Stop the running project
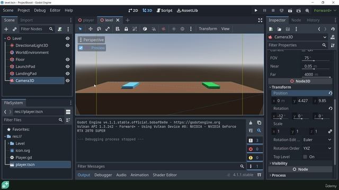Image resolution: width=339 pixels, height=190 pixels. [x=273, y=11]
